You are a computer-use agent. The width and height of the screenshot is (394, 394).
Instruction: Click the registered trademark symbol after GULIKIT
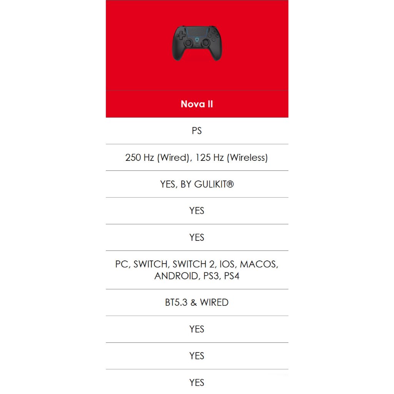coord(230,184)
